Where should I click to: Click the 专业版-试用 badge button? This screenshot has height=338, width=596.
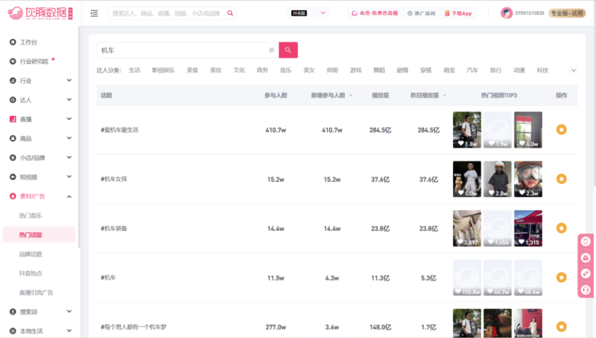[x=567, y=13]
